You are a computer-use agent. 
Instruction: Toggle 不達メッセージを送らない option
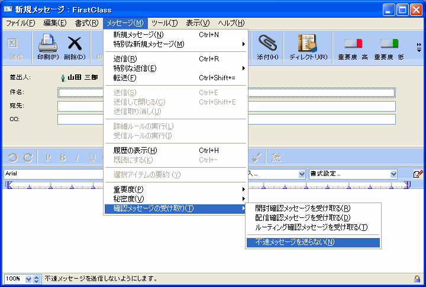tap(295, 242)
